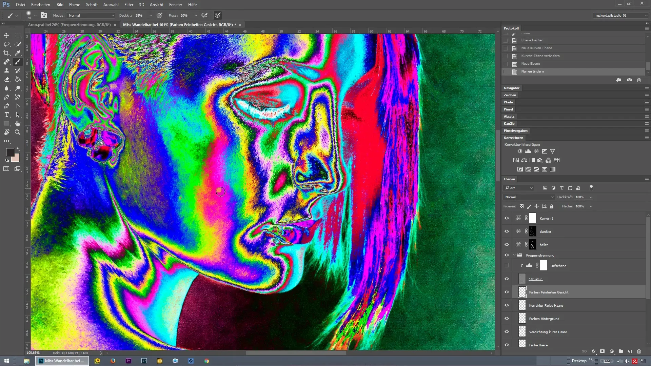Open layer style fx menu

593,351
